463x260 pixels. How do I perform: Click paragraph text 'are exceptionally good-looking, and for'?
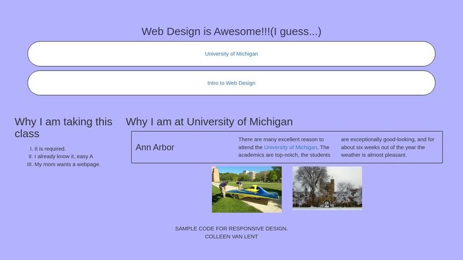point(387,139)
